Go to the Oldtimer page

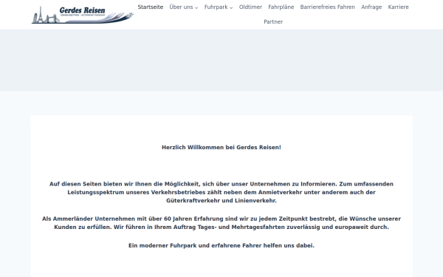click(x=250, y=7)
